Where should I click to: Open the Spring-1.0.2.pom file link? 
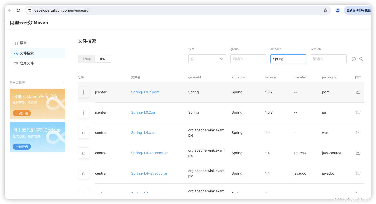click(x=145, y=92)
